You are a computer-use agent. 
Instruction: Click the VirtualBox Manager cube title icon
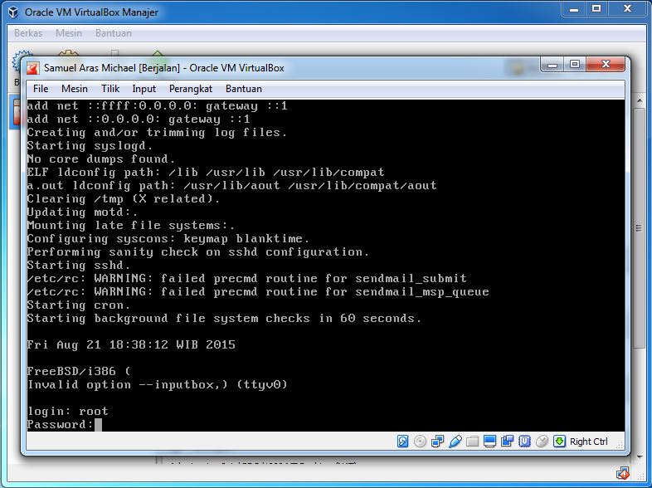pos(13,12)
